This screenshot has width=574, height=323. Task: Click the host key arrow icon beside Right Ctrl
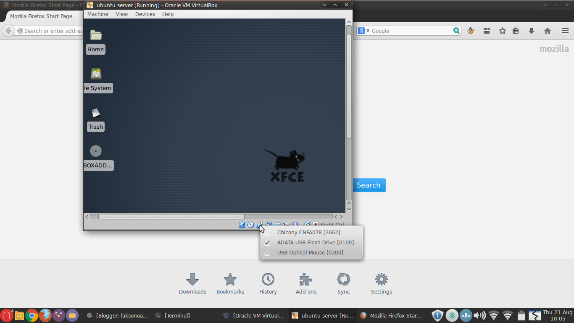click(x=316, y=224)
